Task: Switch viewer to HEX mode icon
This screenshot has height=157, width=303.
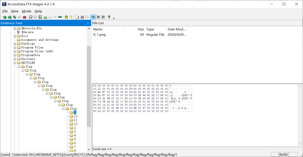Action: pos(103,17)
